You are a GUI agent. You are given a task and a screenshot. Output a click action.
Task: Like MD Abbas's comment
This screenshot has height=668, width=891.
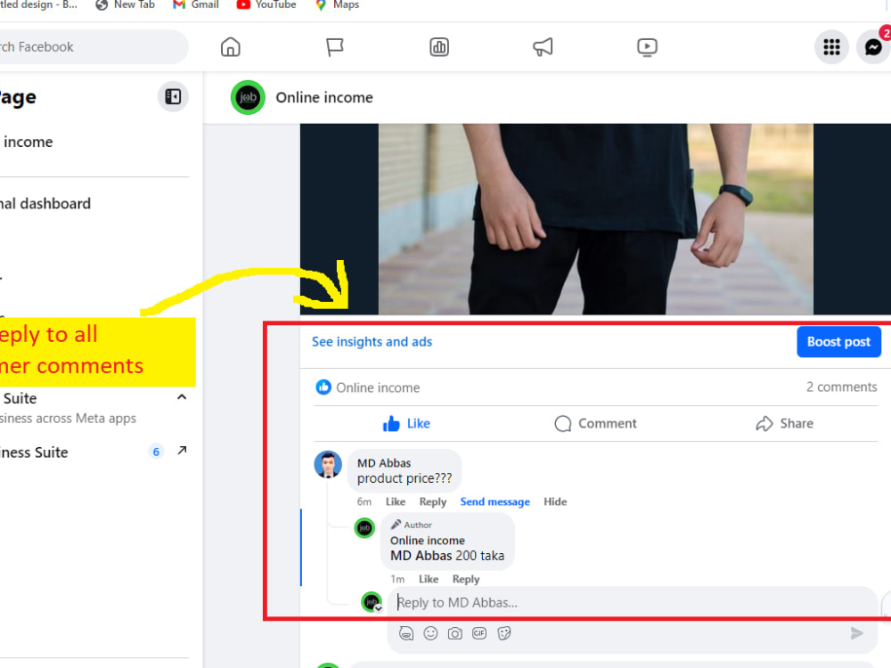click(396, 501)
